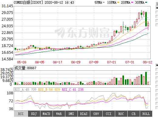The width and height of the screenshot is (158, 118).
Task: Click the 06-29 date axis label
Action: coord(76,62)
